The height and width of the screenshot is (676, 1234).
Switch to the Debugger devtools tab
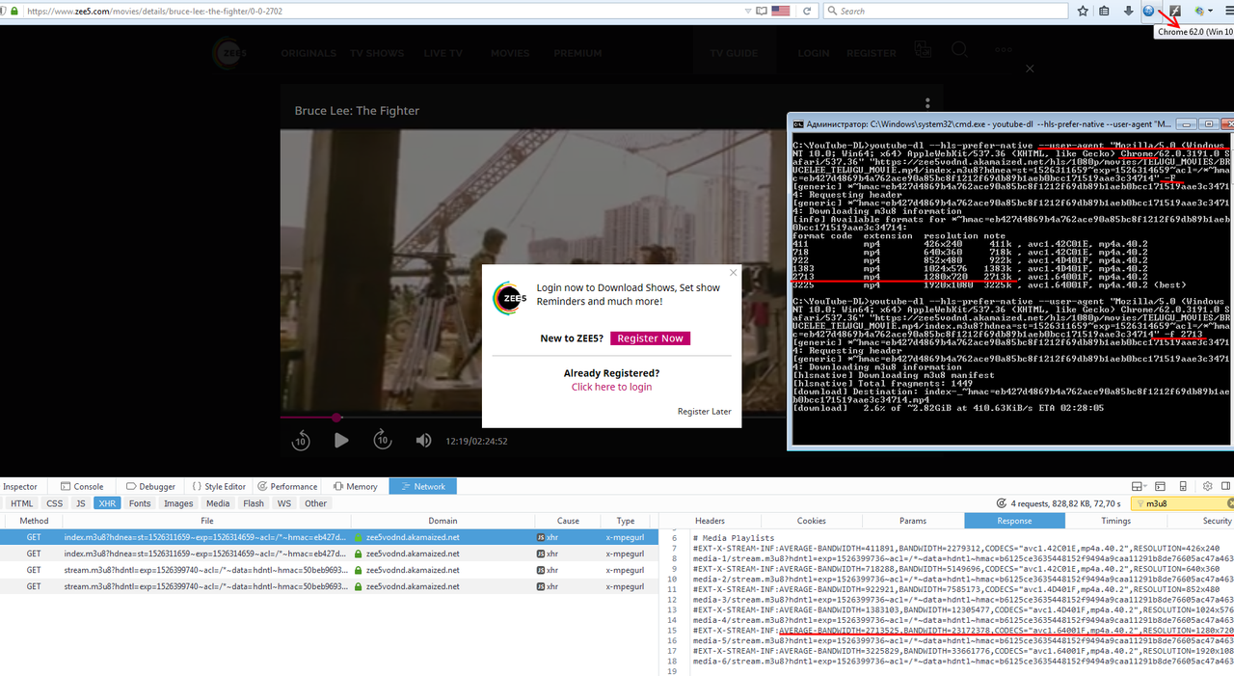coord(149,487)
